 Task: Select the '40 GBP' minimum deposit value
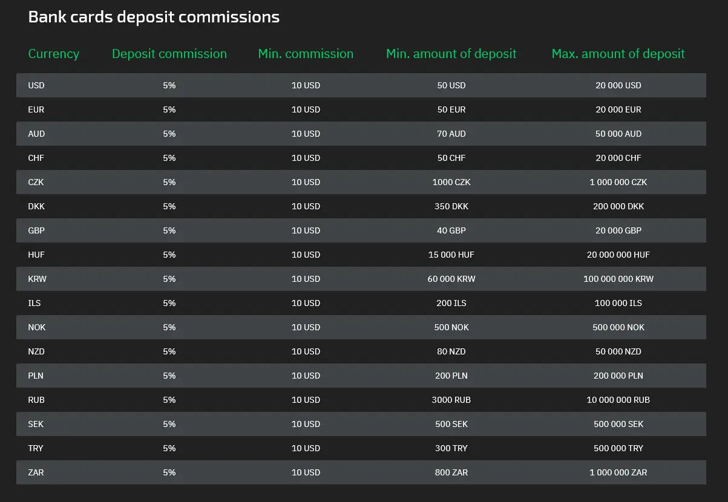pos(451,230)
